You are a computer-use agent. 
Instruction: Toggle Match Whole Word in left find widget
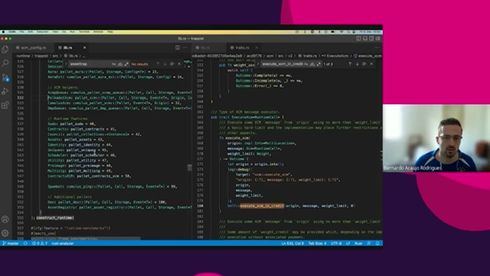point(120,64)
